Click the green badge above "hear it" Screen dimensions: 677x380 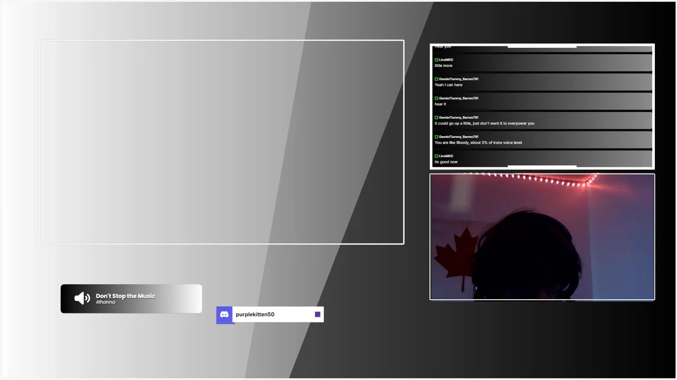(x=436, y=98)
